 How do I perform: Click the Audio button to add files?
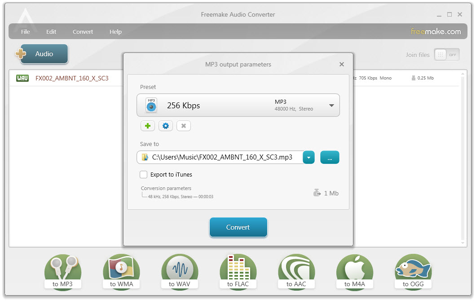[43, 53]
